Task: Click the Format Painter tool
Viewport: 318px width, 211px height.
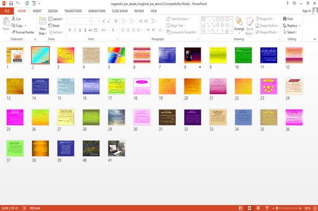Action: [x=23, y=32]
